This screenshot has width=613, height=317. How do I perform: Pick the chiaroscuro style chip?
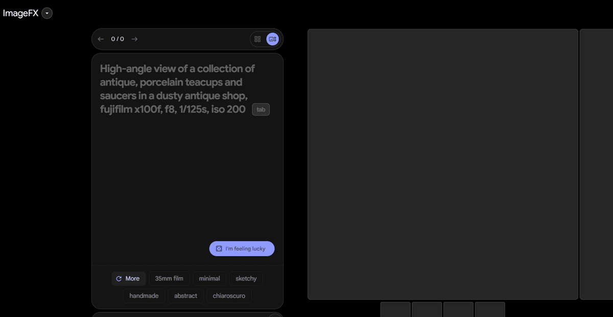point(229,296)
